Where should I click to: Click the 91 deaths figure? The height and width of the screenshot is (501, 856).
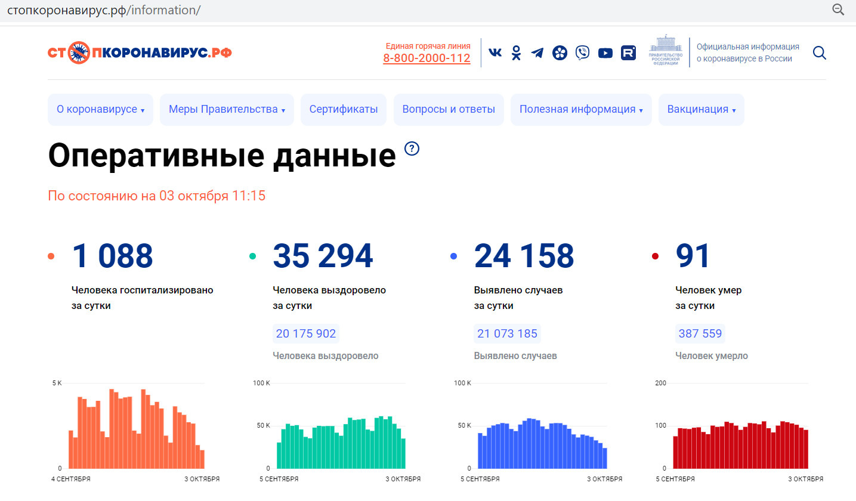[693, 256]
